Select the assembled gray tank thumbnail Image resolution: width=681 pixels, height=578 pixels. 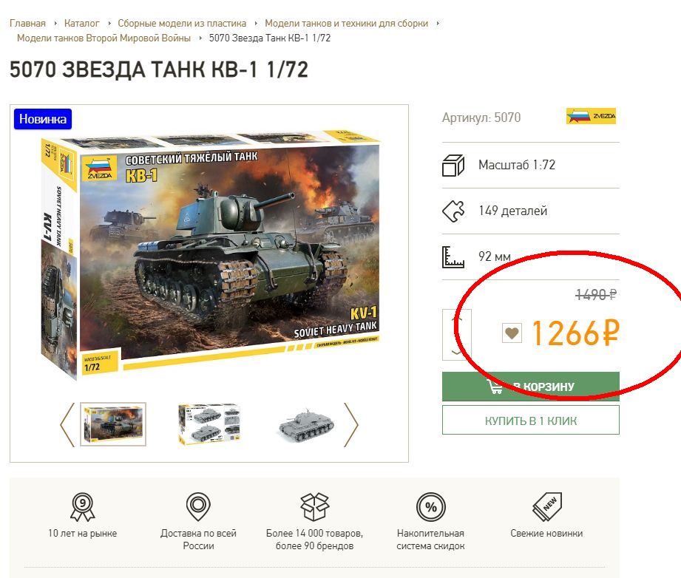(x=305, y=425)
